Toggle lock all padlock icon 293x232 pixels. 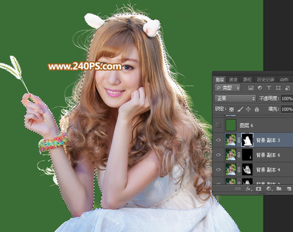pyautogui.click(x=257, y=109)
